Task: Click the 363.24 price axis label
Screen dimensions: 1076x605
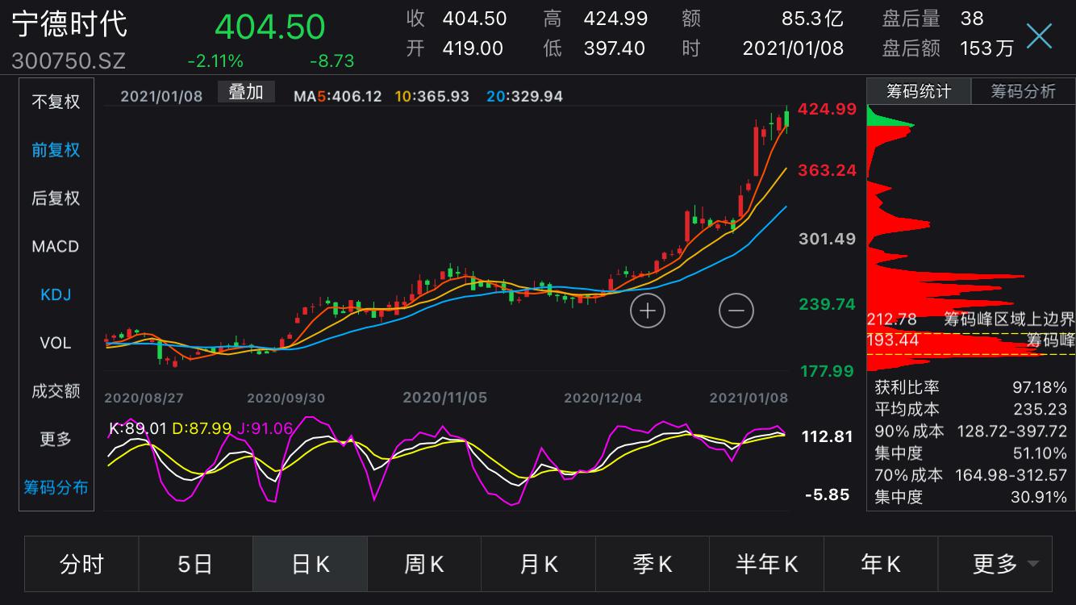Action: [x=827, y=170]
